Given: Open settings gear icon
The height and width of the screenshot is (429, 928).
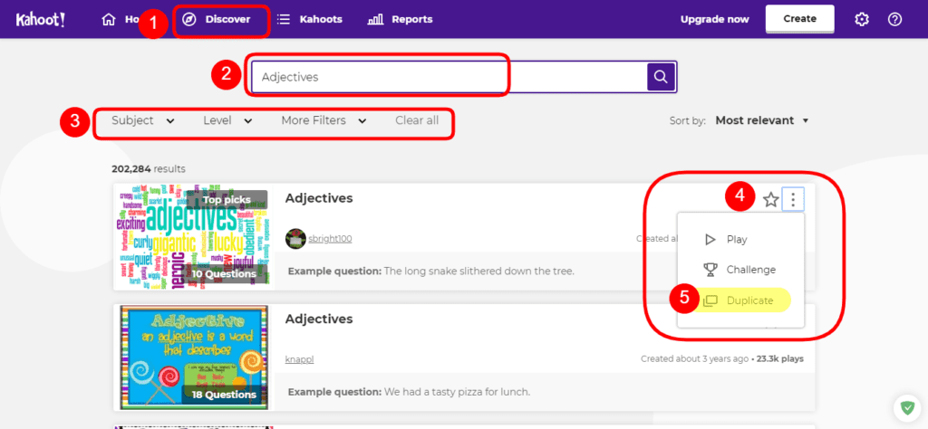Looking at the screenshot, I should click(x=862, y=20).
